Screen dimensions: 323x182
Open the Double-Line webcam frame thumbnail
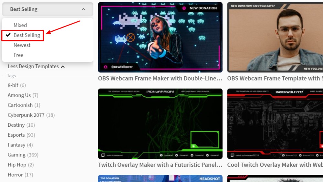pyautogui.click(x=160, y=37)
